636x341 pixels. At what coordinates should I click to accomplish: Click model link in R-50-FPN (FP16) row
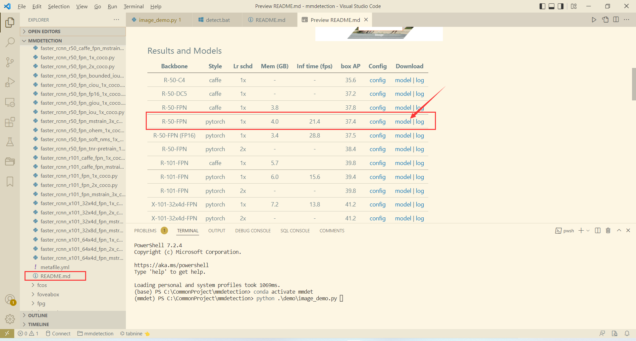403,136
